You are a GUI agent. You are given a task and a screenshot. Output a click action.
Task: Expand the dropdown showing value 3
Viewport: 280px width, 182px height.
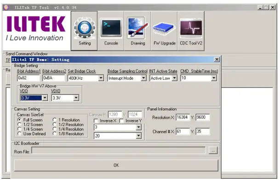(138, 127)
